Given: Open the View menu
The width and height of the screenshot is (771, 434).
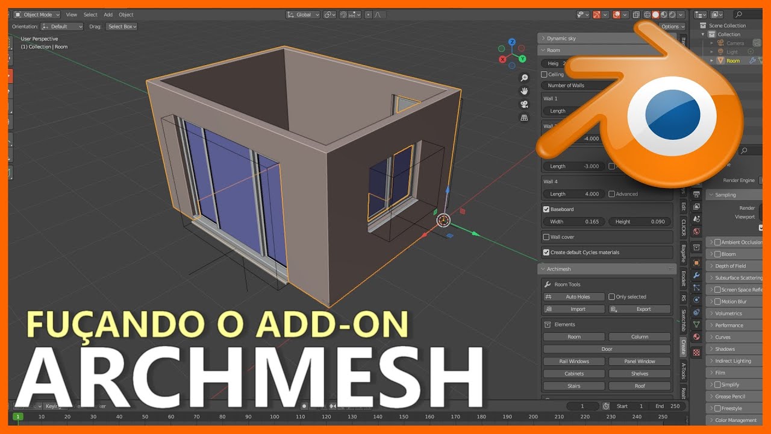Looking at the screenshot, I should 72,14.
